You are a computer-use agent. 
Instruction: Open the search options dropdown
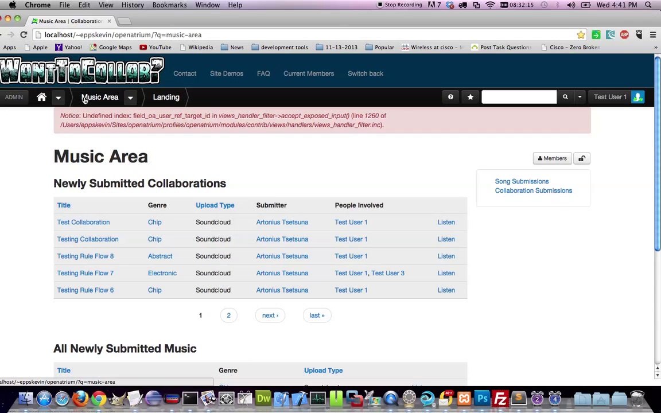(x=580, y=97)
